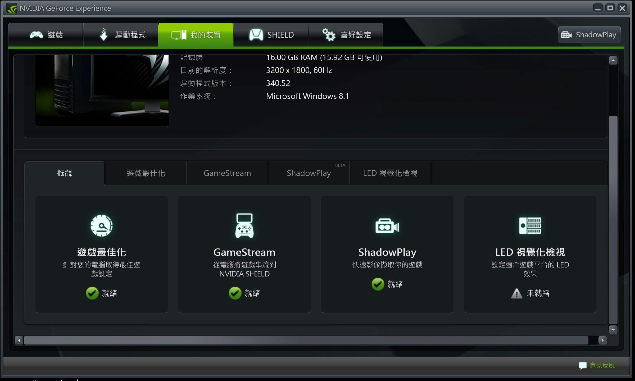Image resolution: width=635 pixels, height=381 pixels.
Task: Click the ShadowPlay camera icon in overview
Action: tap(387, 226)
